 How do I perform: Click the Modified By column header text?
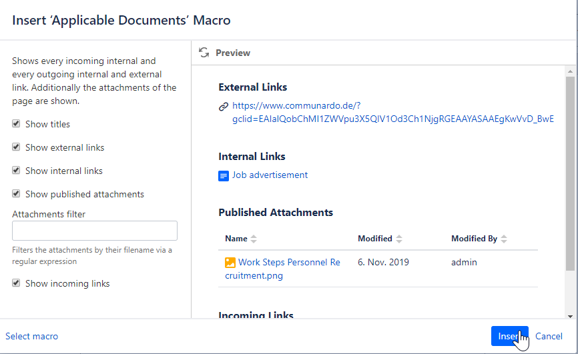[x=475, y=239]
